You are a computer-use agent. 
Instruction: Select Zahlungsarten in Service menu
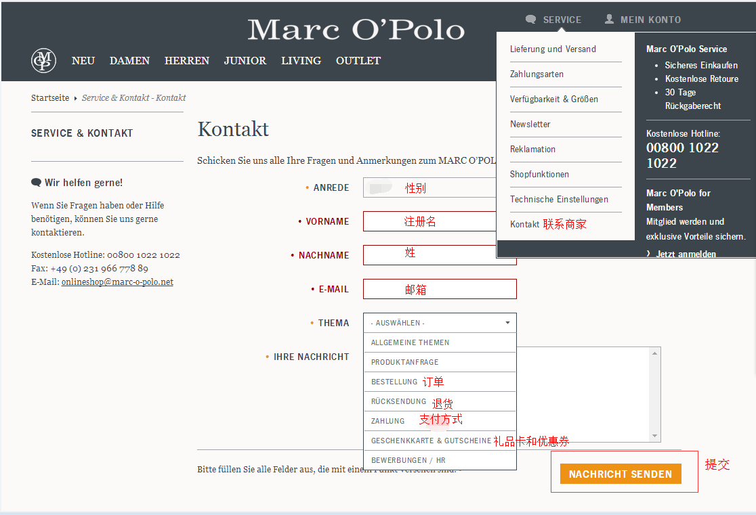(x=537, y=74)
